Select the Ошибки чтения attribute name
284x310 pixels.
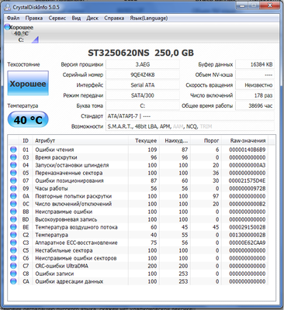pos(54,150)
